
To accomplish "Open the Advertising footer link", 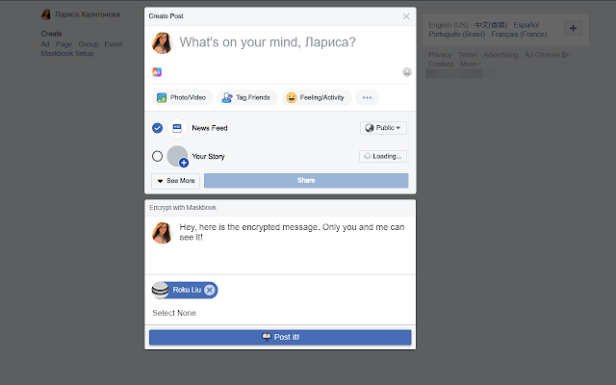I will 500,55.
